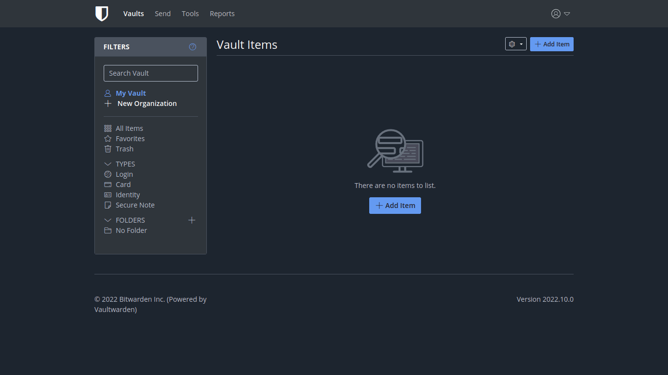Open the filters help question icon
Screen dimensions: 668x375
click(193, 47)
